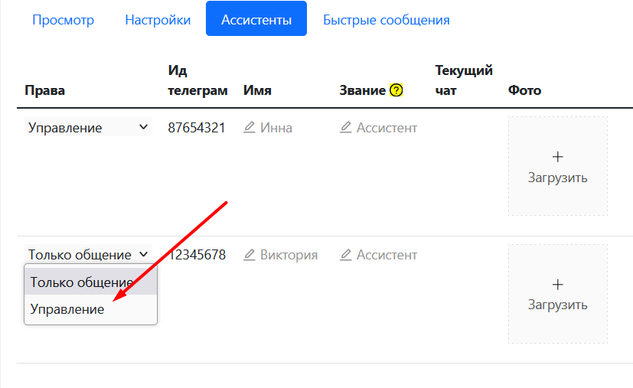The width and height of the screenshot is (633, 388).
Task: Click the edit pencil icon beside Виктория
Action: tap(249, 254)
